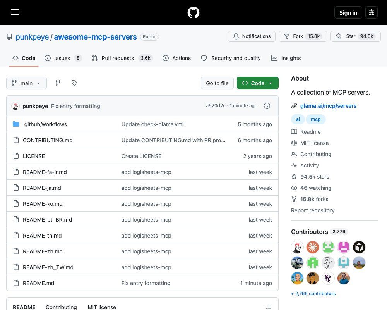The height and width of the screenshot is (310, 387).
Task: Switch to the Issues tab
Action: (63, 58)
